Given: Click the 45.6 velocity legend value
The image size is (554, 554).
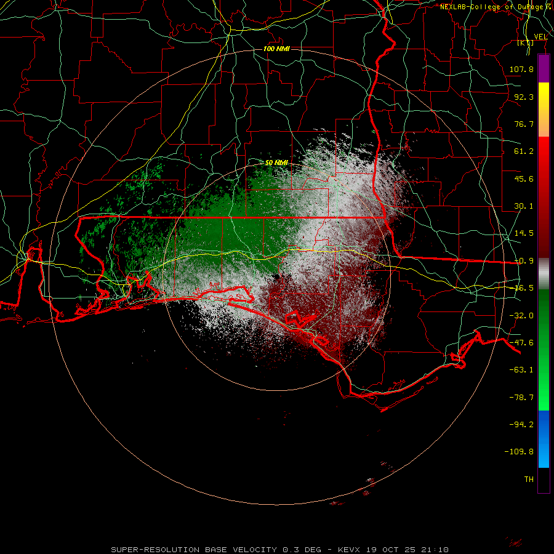Looking at the screenshot, I should 524,179.
